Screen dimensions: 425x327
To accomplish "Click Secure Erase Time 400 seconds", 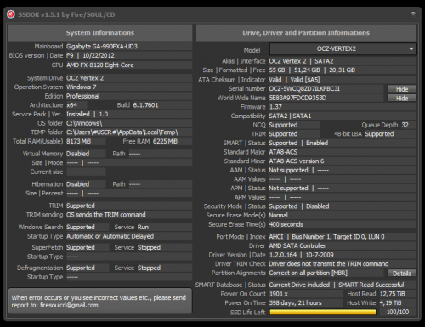I will [286, 224].
